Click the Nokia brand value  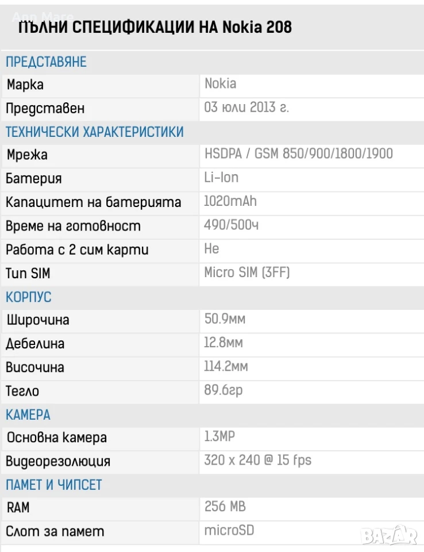point(221,84)
